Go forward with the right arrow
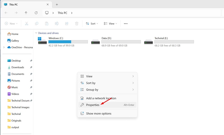224x135 pixels. tap(16, 13)
